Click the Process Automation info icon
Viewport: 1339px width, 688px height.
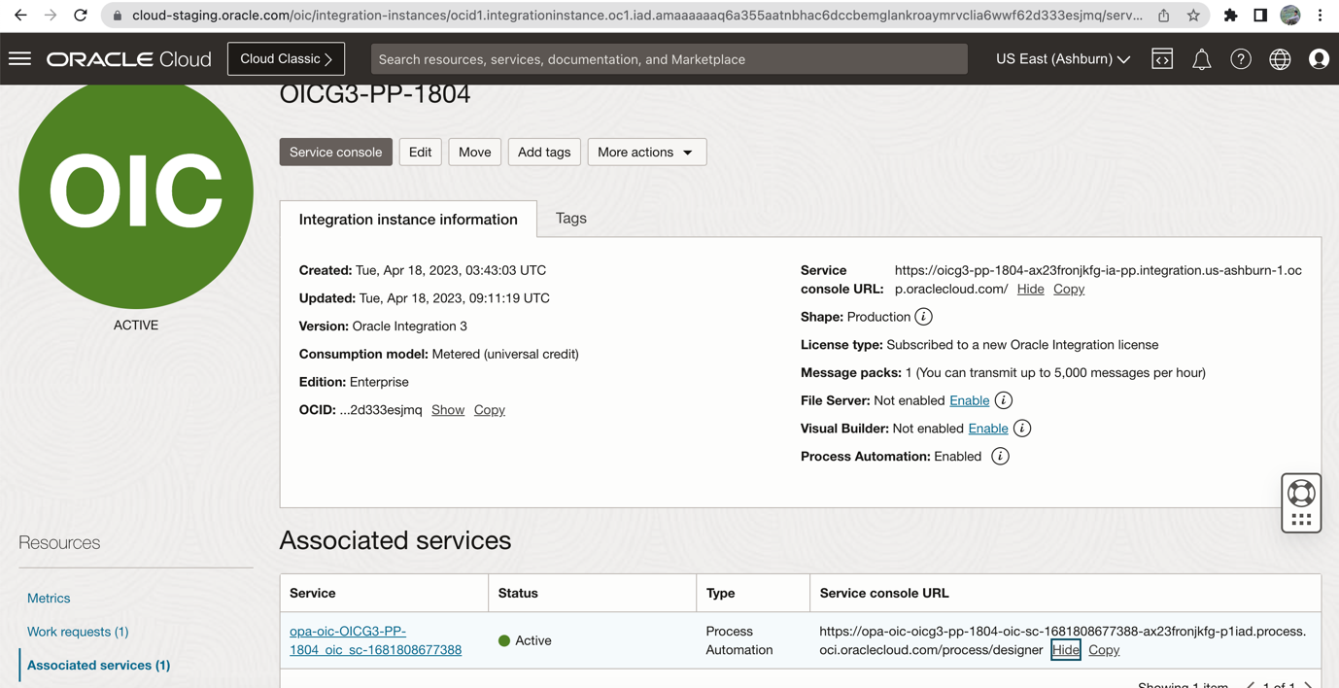click(x=1000, y=457)
